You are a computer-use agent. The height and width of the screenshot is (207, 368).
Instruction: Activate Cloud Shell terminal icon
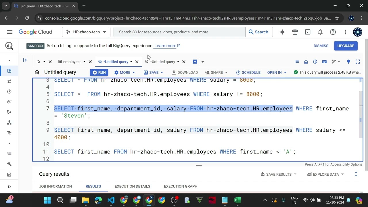point(308,32)
